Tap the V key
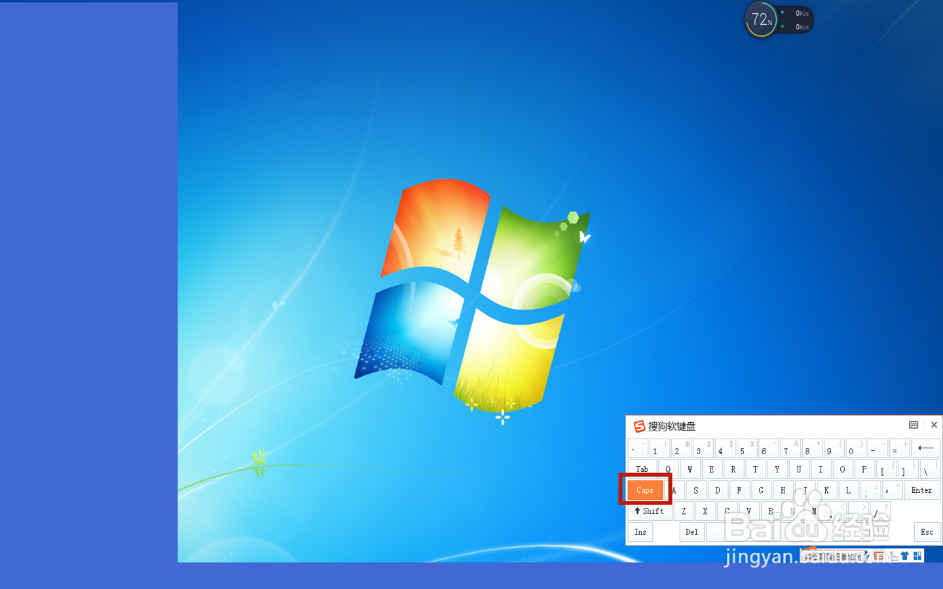943x589 pixels. click(x=749, y=511)
